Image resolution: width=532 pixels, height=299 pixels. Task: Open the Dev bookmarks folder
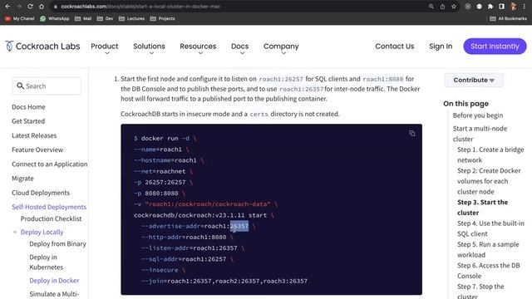coord(106,18)
